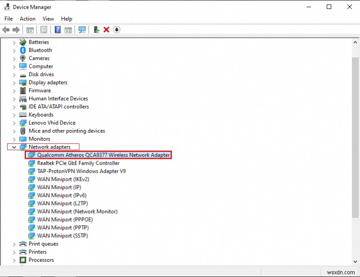The height and width of the screenshot is (277, 360).
Task: Open the View menu
Action: [48, 18]
